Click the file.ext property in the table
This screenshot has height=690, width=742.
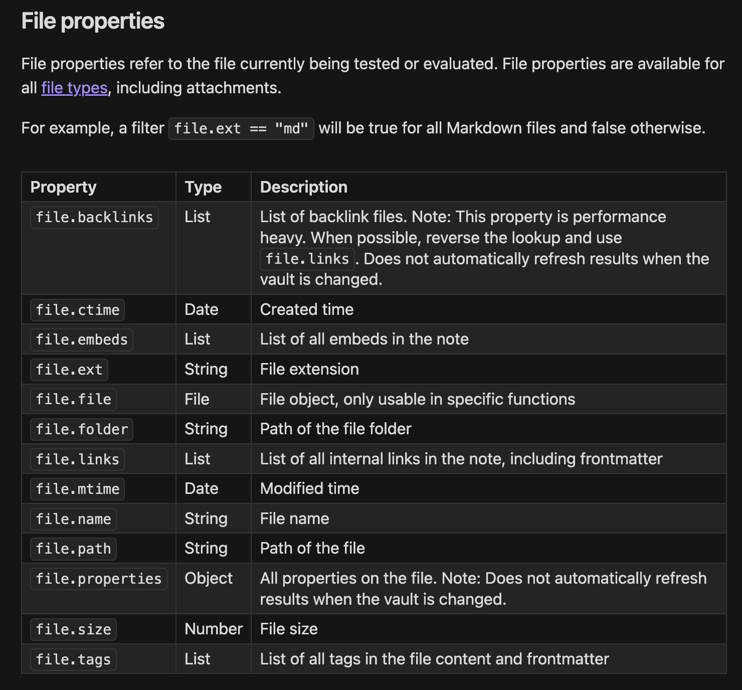[x=69, y=370]
